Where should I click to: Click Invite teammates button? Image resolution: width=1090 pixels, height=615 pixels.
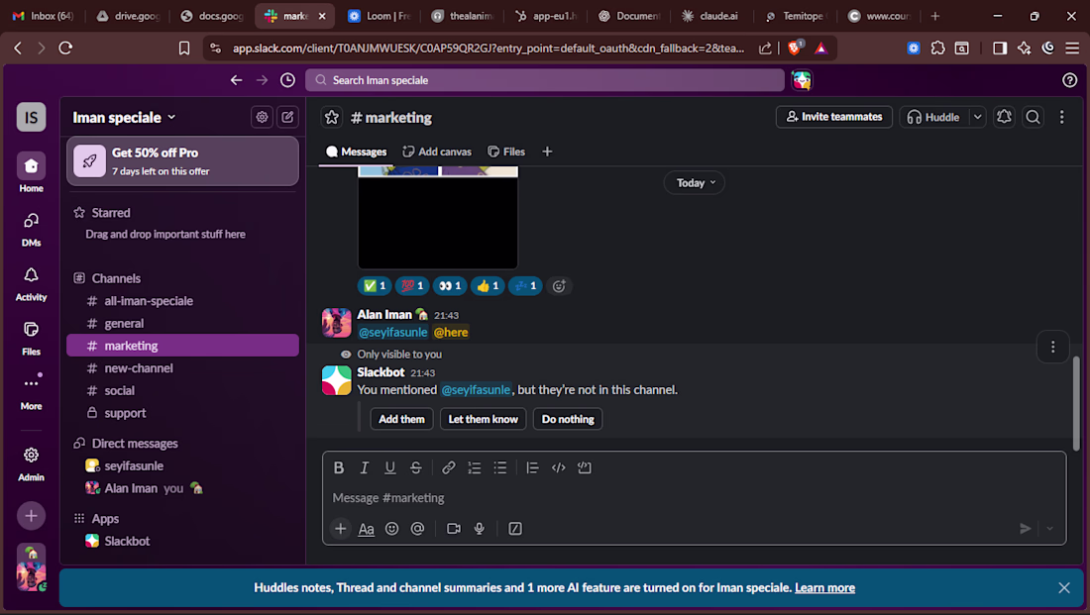(x=833, y=117)
